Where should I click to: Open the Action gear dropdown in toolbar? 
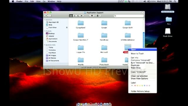(98, 16)
